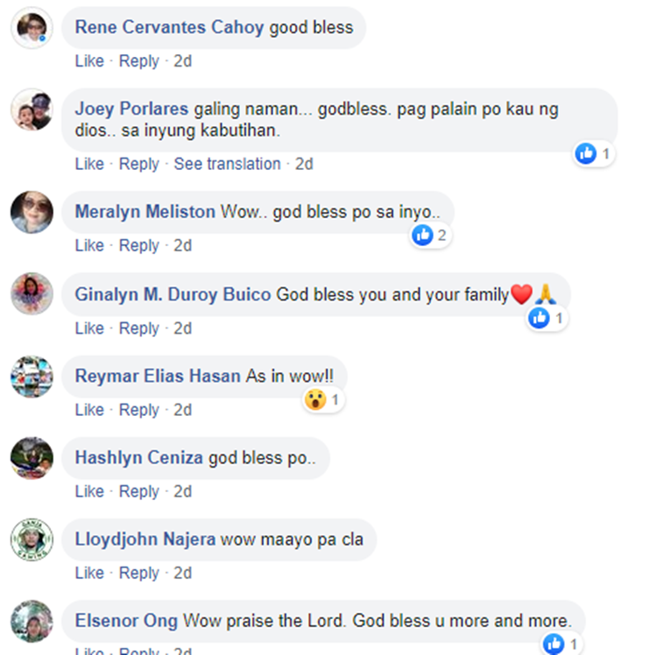657x655 pixels.
Task: Reply to Meralyn Meliston's comment
Action: tap(139, 245)
